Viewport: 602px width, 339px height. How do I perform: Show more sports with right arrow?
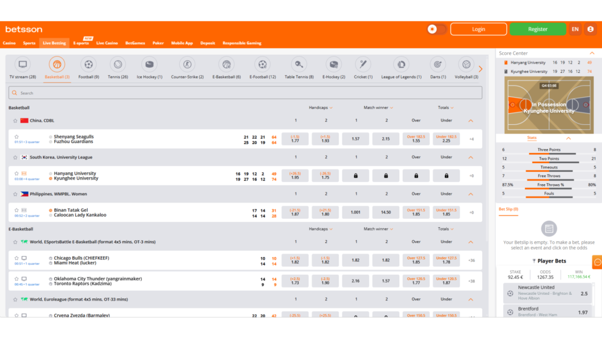[x=481, y=69]
